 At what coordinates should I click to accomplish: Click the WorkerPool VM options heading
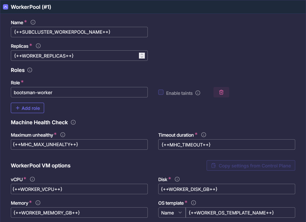[41, 165]
